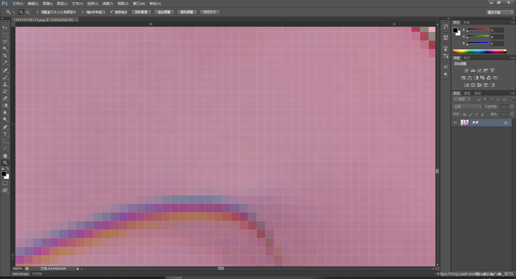Uncheck 细微缩放 checkbox
Viewport: 516px width, 279px height.
[x=111, y=12]
